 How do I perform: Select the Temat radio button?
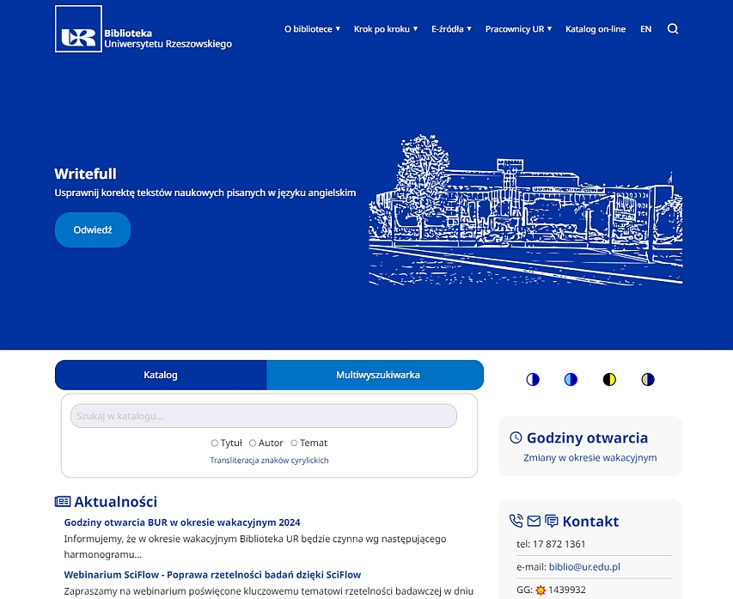[294, 443]
